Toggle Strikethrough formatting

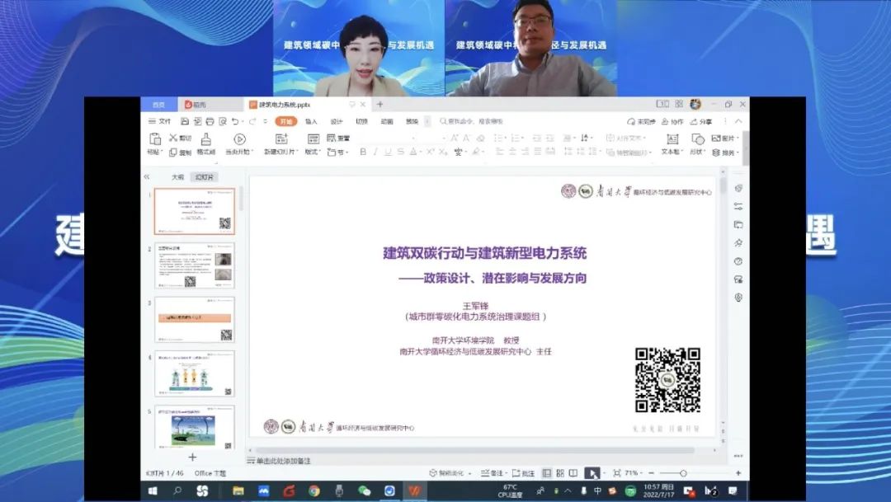coord(401,152)
